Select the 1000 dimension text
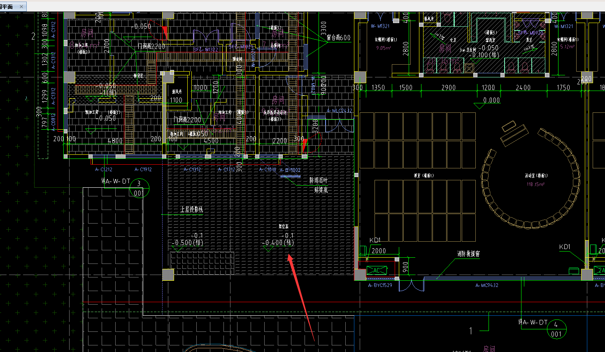 [x=200, y=88]
